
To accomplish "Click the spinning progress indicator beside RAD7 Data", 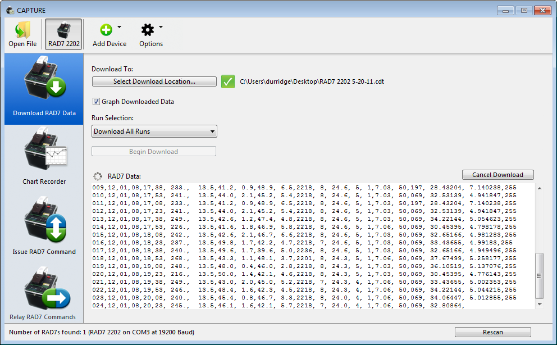I will tap(98, 176).
